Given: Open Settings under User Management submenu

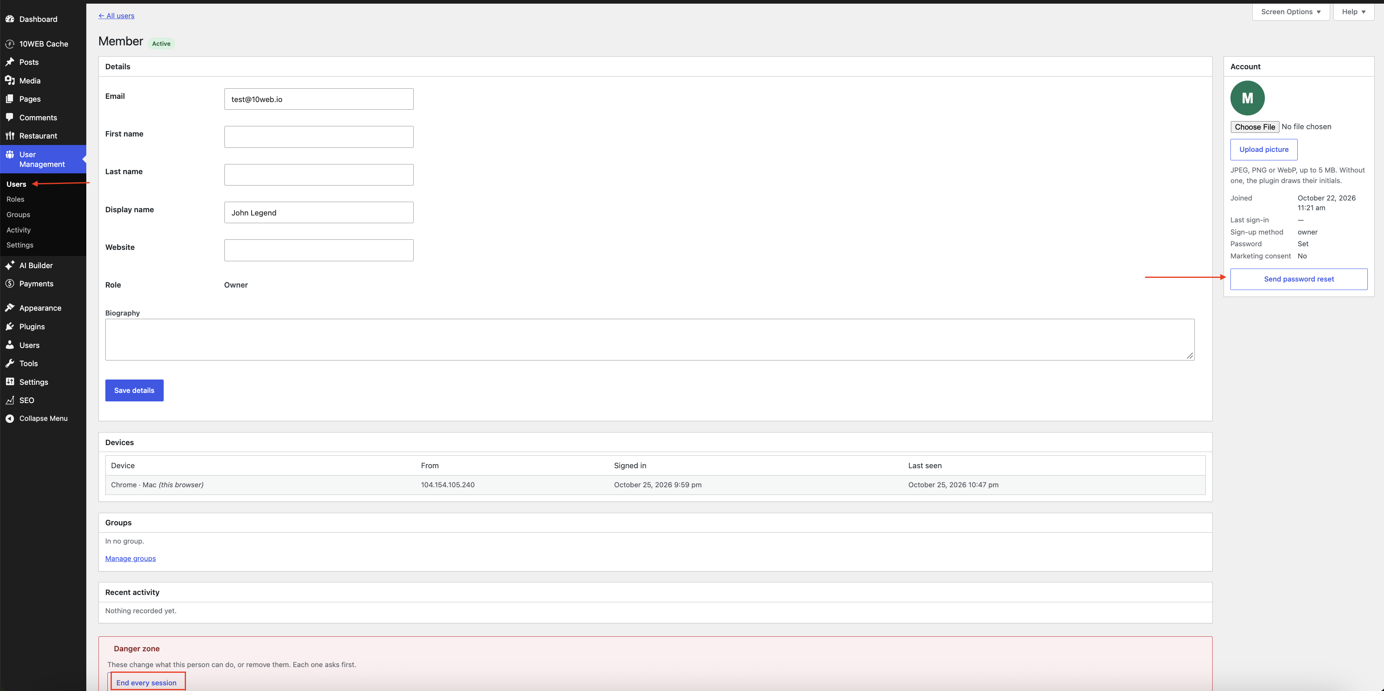Looking at the screenshot, I should (20, 245).
